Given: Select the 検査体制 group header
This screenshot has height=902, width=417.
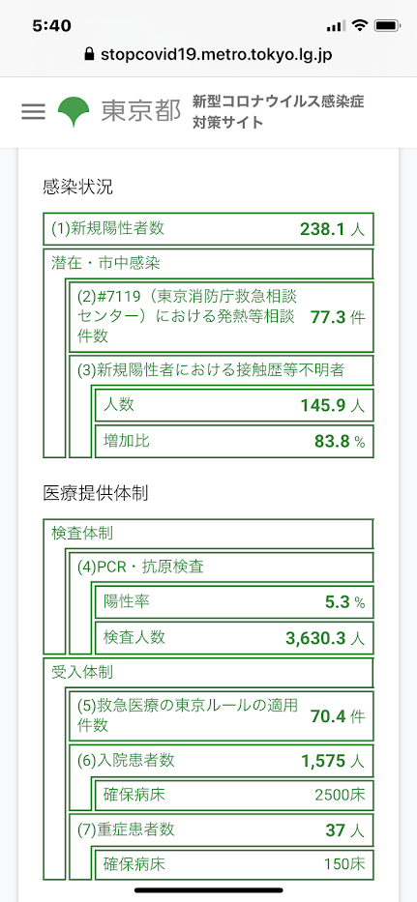Looking at the screenshot, I should (x=209, y=534).
